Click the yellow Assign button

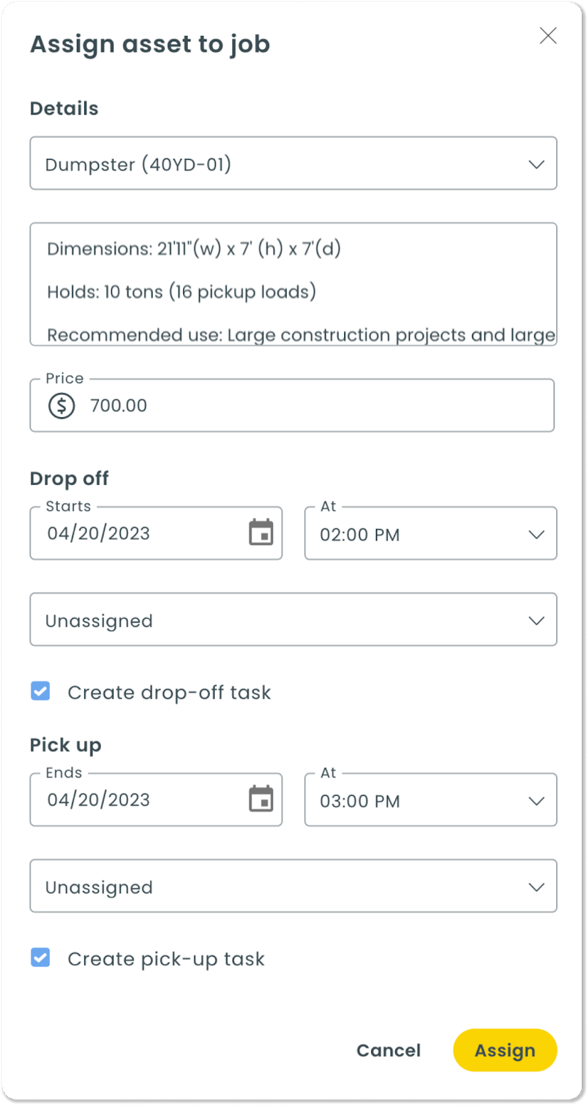[x=505, y=1050]
